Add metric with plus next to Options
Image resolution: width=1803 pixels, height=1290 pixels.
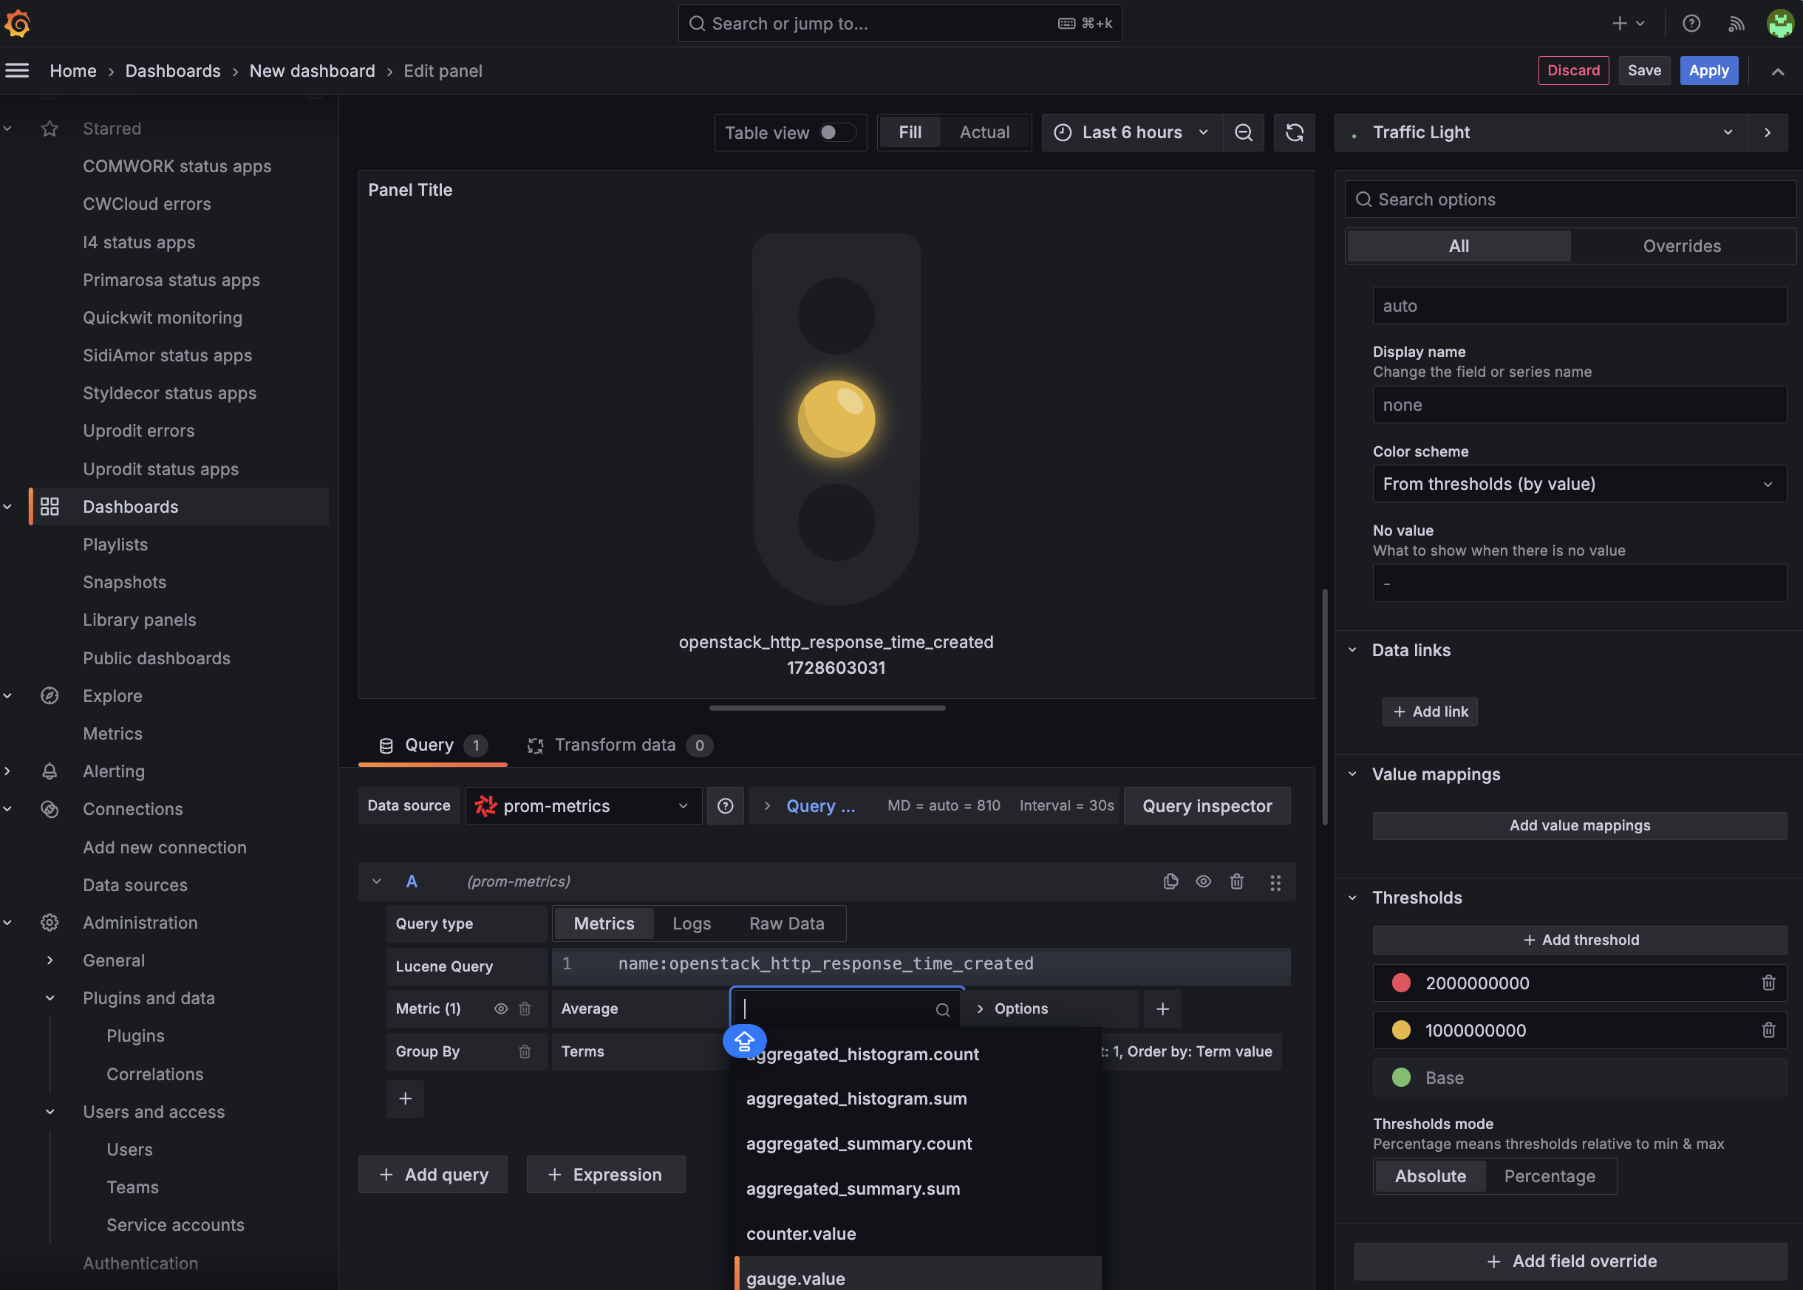pos(1163,1009)
